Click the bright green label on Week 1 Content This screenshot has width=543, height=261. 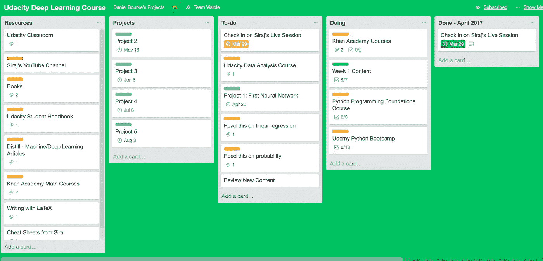341,64
